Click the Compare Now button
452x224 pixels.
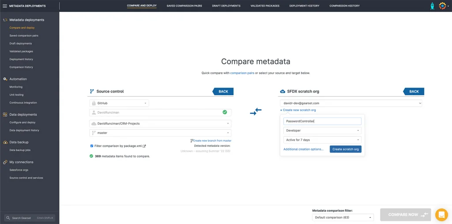406,215
